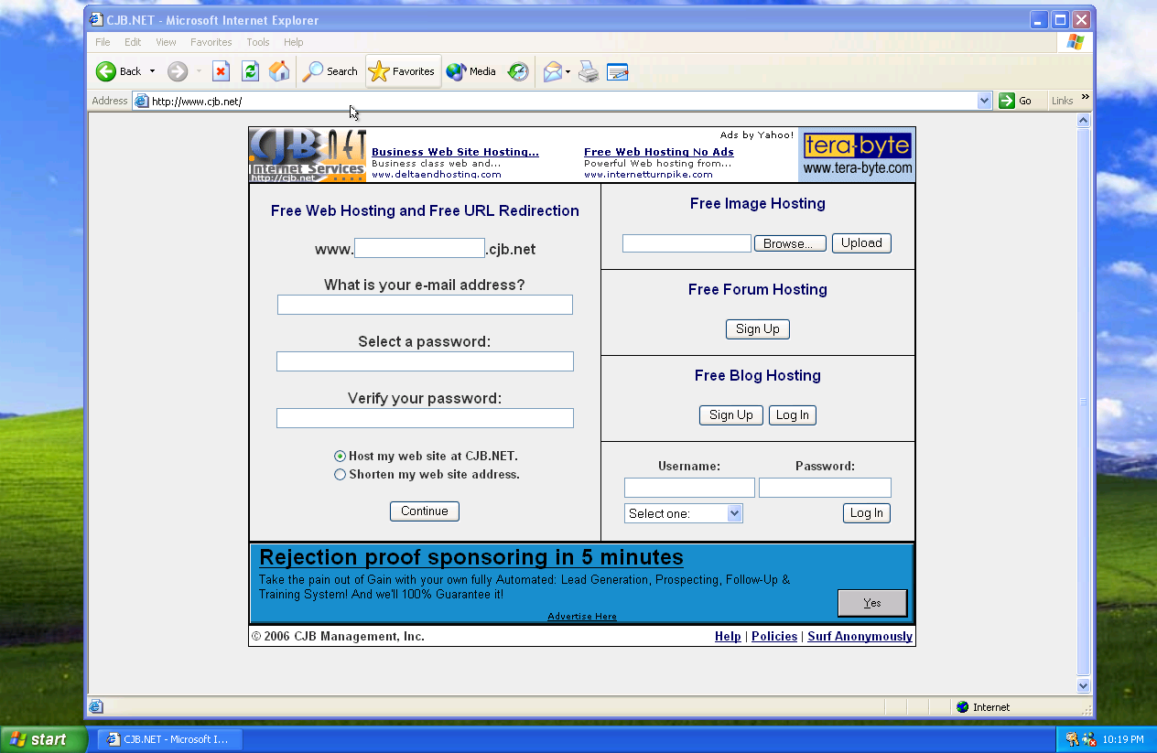Click the Log In button beside Select one
The image size is (1157, 753).
[867, 513]
